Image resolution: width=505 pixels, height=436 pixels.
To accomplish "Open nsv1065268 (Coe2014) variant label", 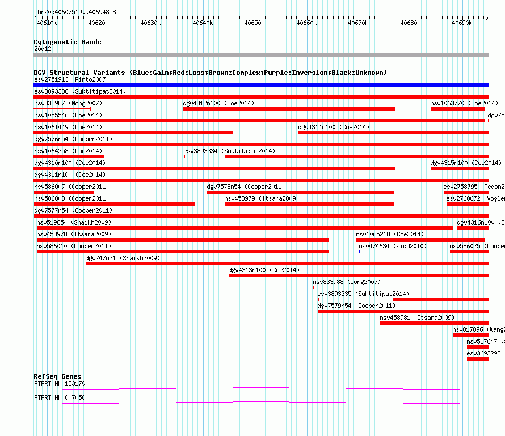I will coord(390,234).
